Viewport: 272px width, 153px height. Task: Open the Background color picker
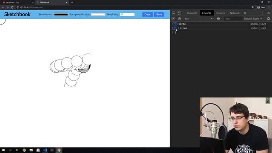pos(98,14)
